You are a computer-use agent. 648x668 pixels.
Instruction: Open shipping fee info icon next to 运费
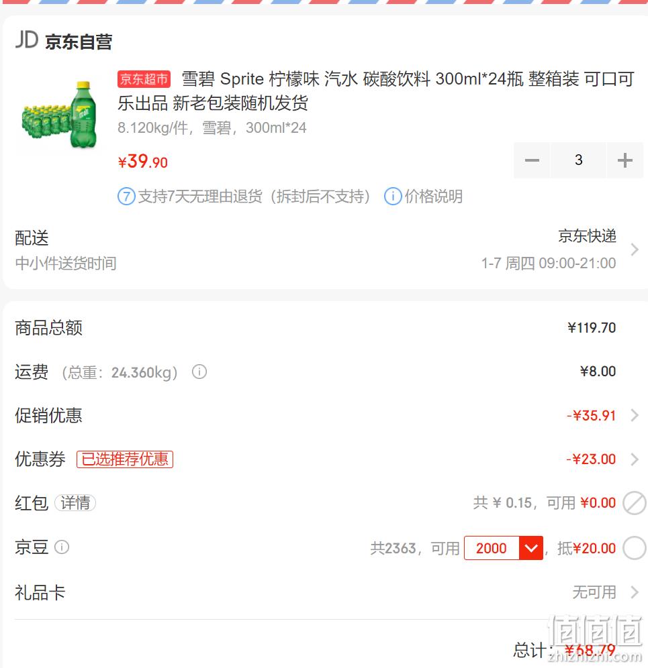[199, 372]
